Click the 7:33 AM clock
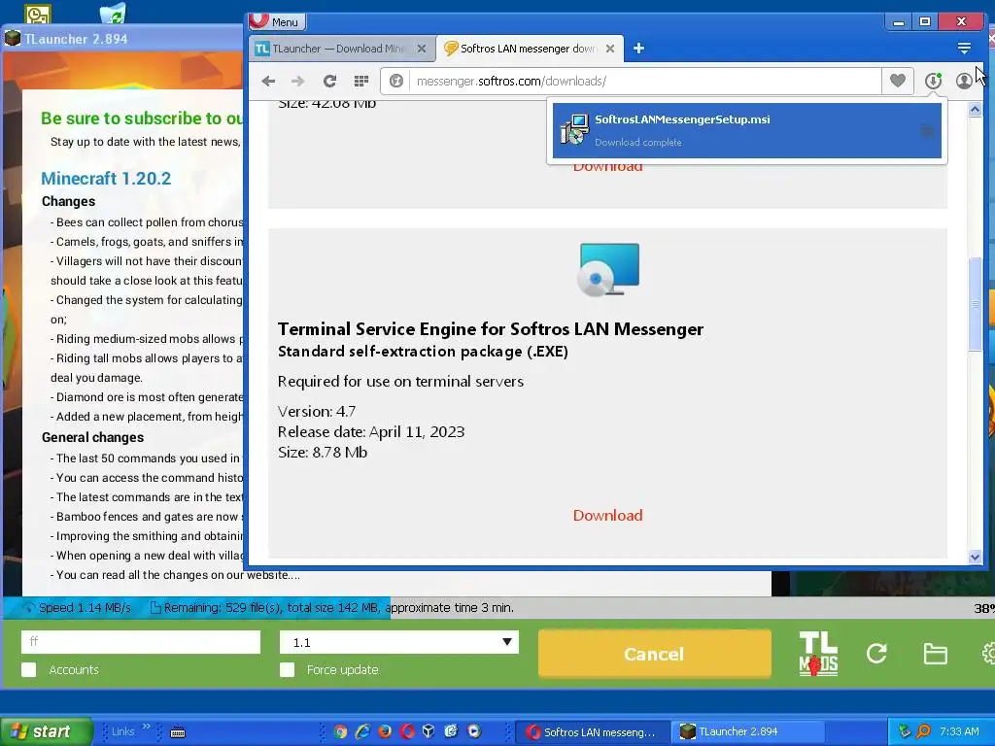The width and height of the screenshot is (995, 746). [x=959, y=731]
